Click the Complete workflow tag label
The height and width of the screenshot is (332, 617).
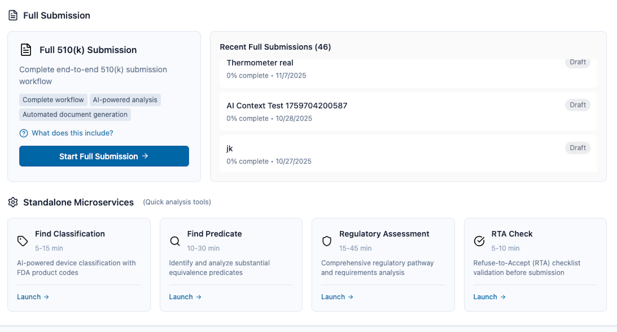coord(53,100)
